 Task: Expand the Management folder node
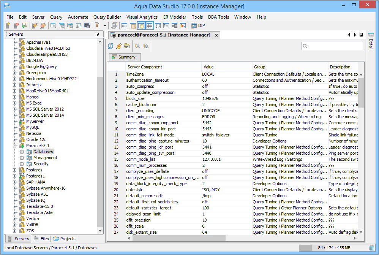coord(22,158)
